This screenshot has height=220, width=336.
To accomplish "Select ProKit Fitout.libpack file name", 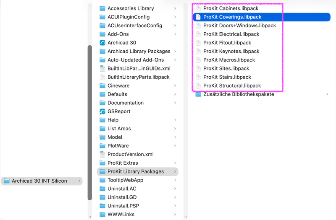I will 227,43.
